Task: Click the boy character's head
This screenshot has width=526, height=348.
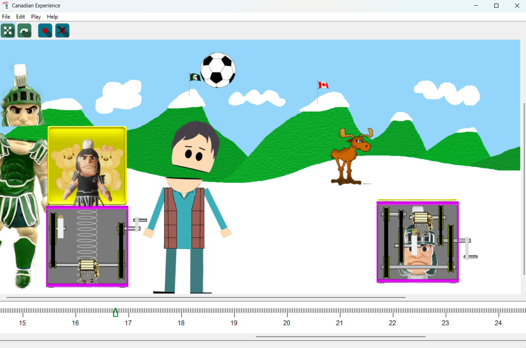Action: click(x=195, y=147)
